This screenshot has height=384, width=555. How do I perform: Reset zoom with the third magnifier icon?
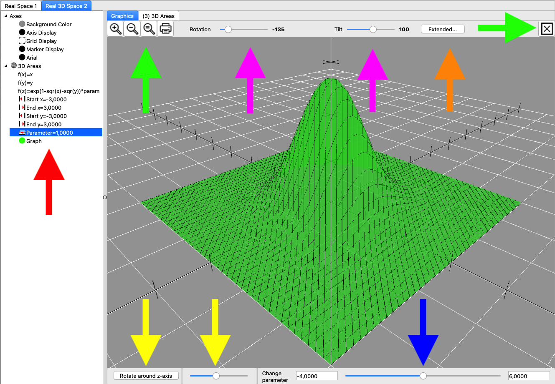[149, 29]
